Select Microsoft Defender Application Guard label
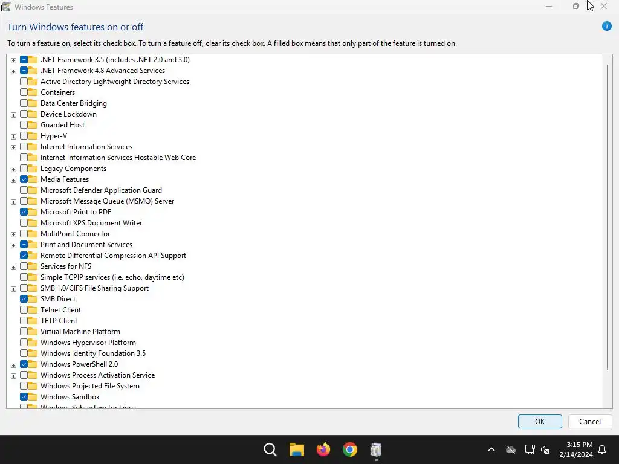The image size is (619, 464). pos(101,190)
